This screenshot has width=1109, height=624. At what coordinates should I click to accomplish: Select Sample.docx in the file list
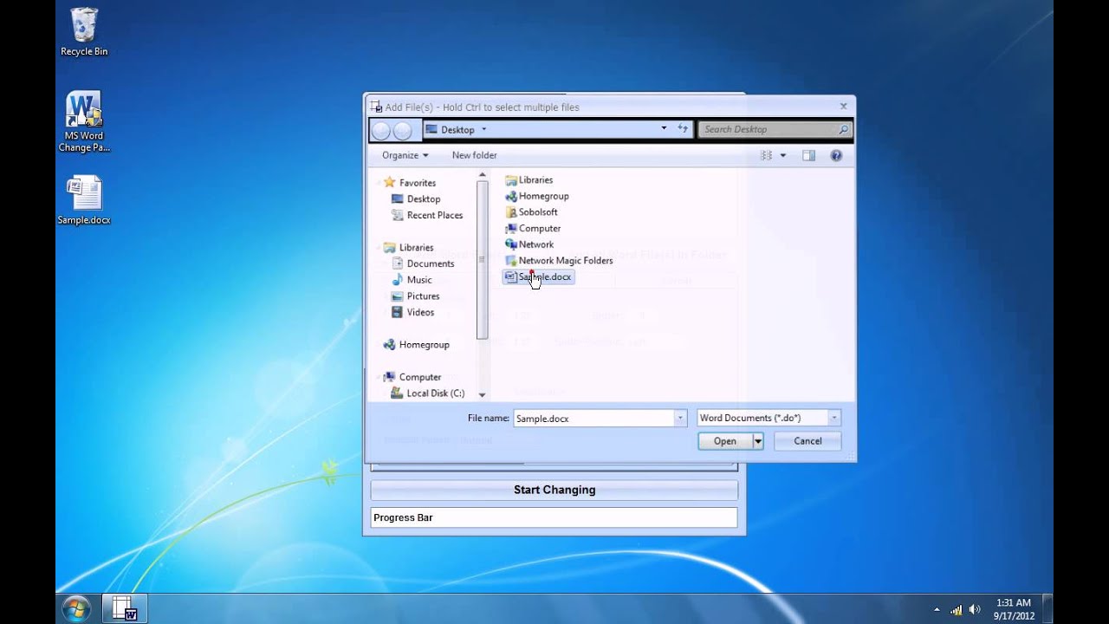pos(538,277)
